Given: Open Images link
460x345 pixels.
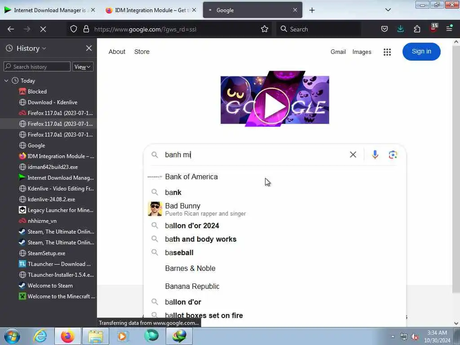Looking at the screenshot, I should (362, 52).
